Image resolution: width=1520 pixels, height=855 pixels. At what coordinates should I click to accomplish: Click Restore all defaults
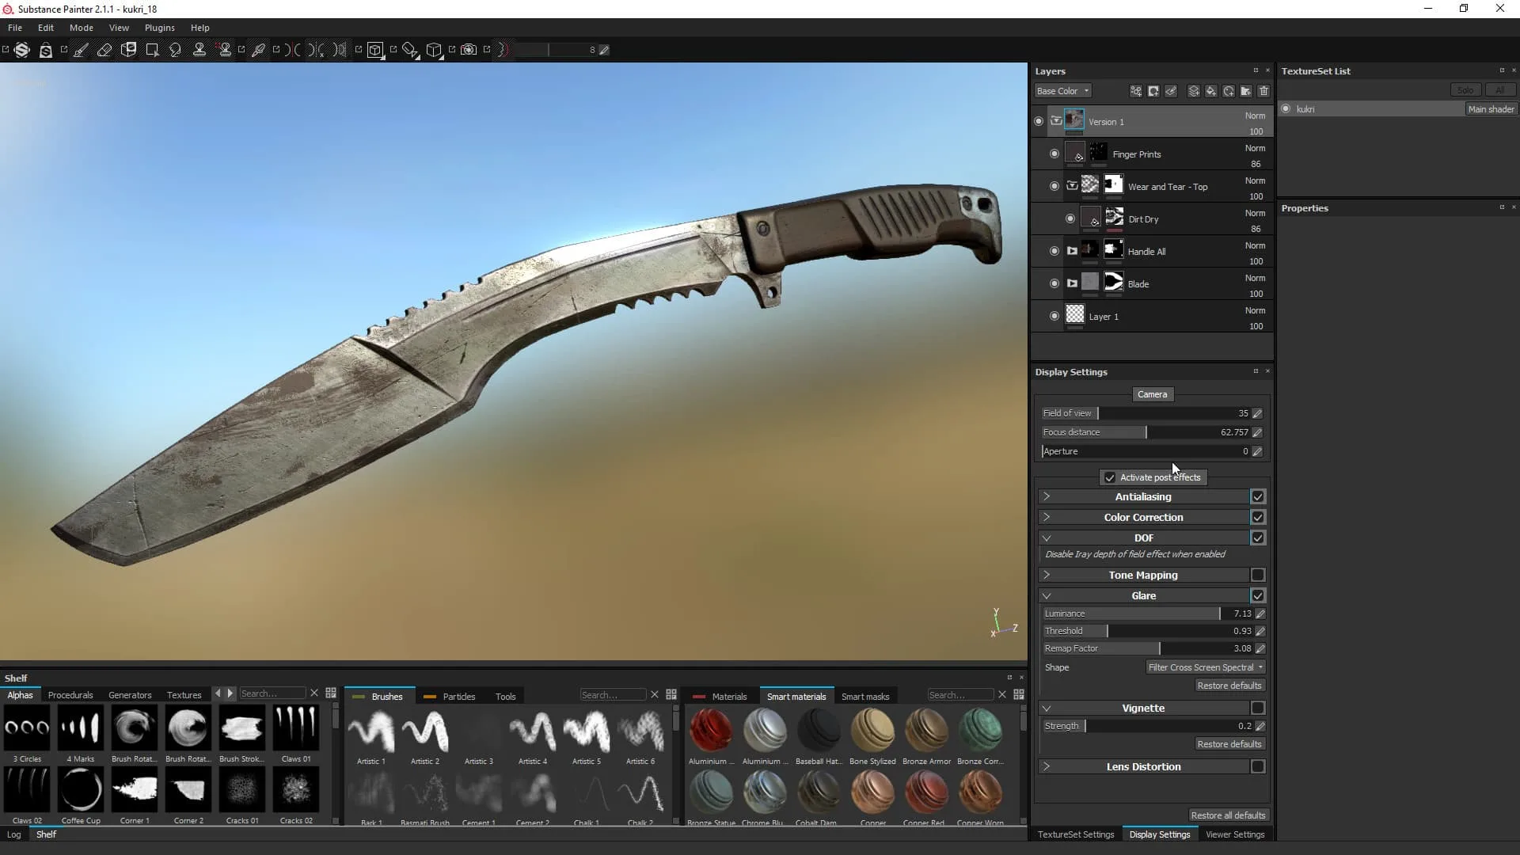pos(1229,815)
